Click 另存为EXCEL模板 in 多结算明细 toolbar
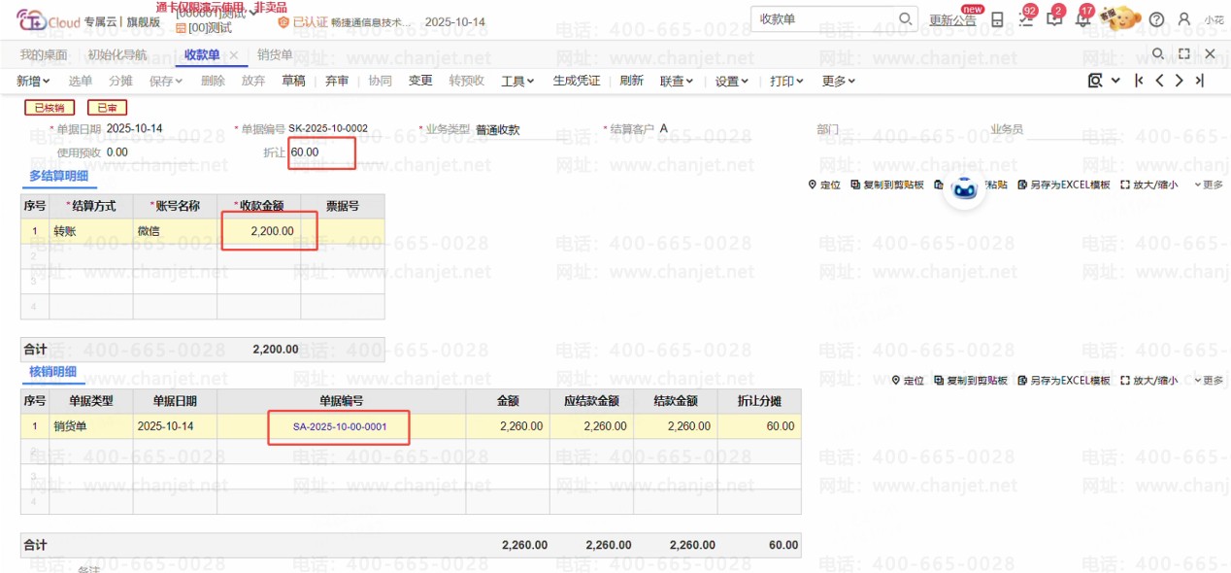This screenshot has height=573, width=1231. click(x=1064, y=185)
